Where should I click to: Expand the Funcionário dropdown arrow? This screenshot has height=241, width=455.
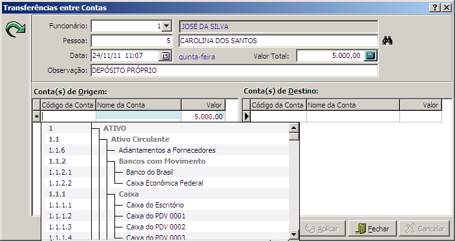coord(166,26)
